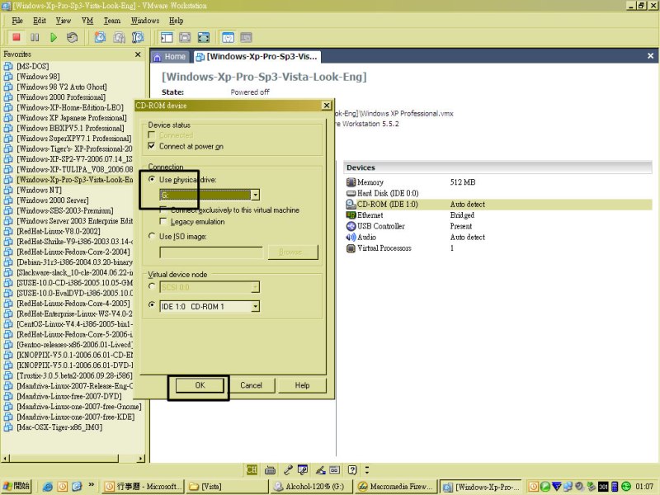Select the Audio device icon
660x495 pixels.
(351, 237)
